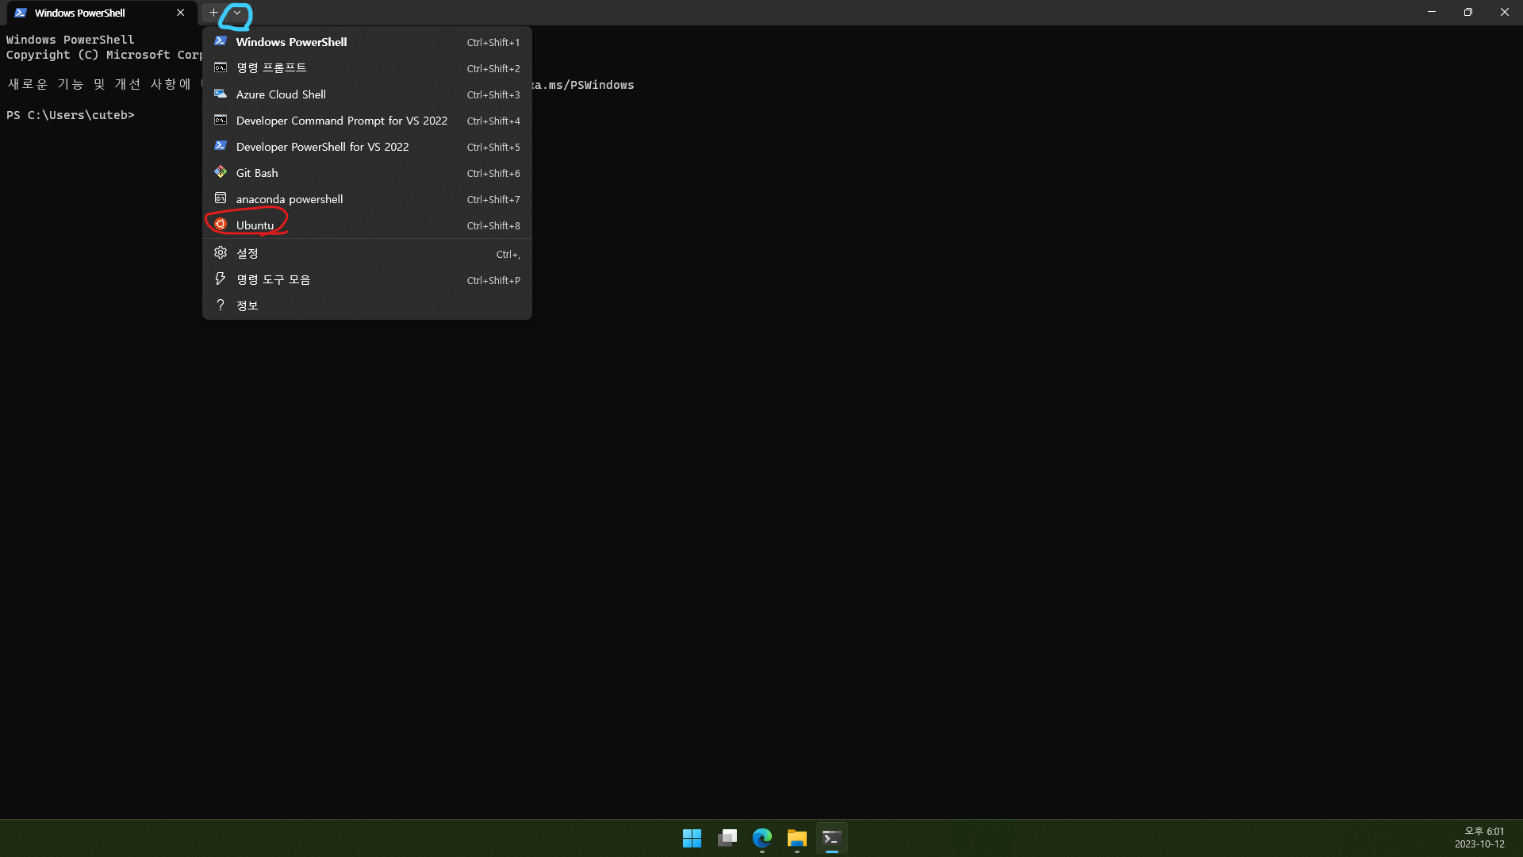Viewport: 1523px width, 857px height.
Task: Click the Ctrl+Shift+1 shortcut label
Action: tap(493, 43)
